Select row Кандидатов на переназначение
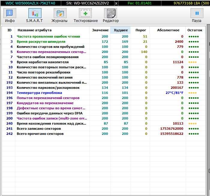Screen dimensions: 210x196 pos(103,103)
